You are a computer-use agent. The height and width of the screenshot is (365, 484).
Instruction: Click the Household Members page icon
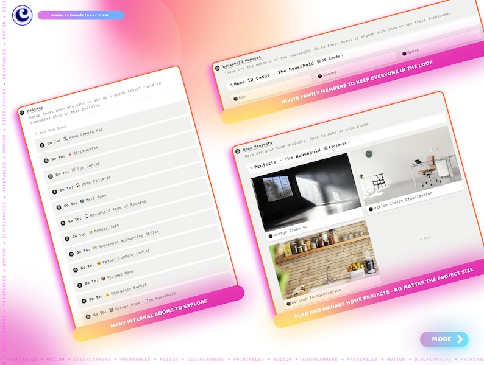(217, 68)
